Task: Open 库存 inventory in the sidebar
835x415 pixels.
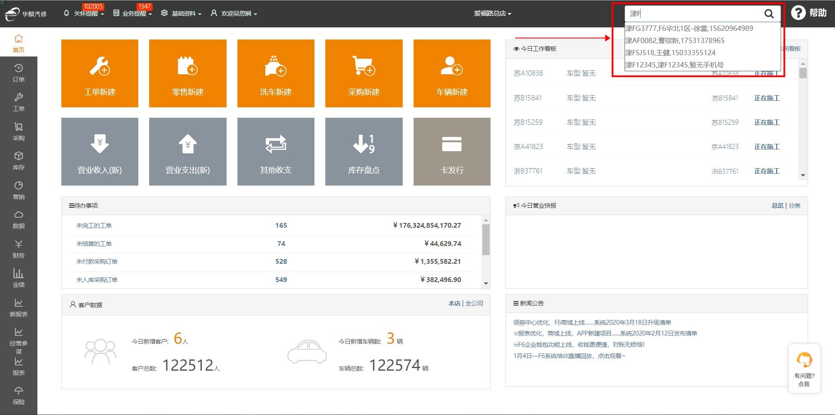Action: [19, 160]
